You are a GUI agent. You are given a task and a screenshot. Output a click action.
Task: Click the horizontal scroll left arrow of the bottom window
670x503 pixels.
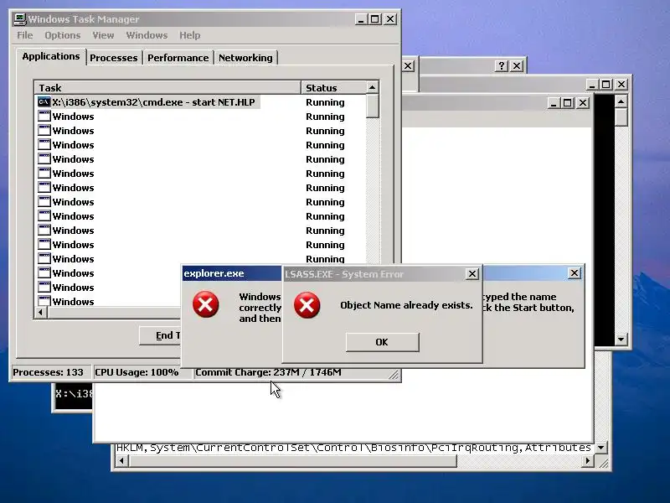122,460
